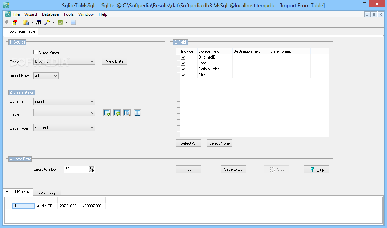Click the disabled Stop button

point(277,169)
